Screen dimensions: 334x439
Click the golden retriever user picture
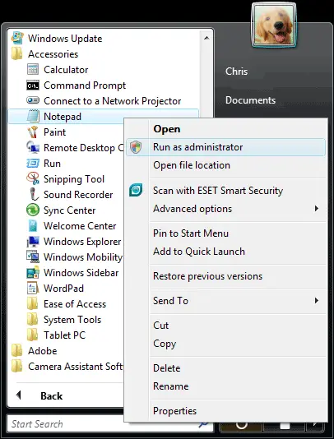pos(274,25)
